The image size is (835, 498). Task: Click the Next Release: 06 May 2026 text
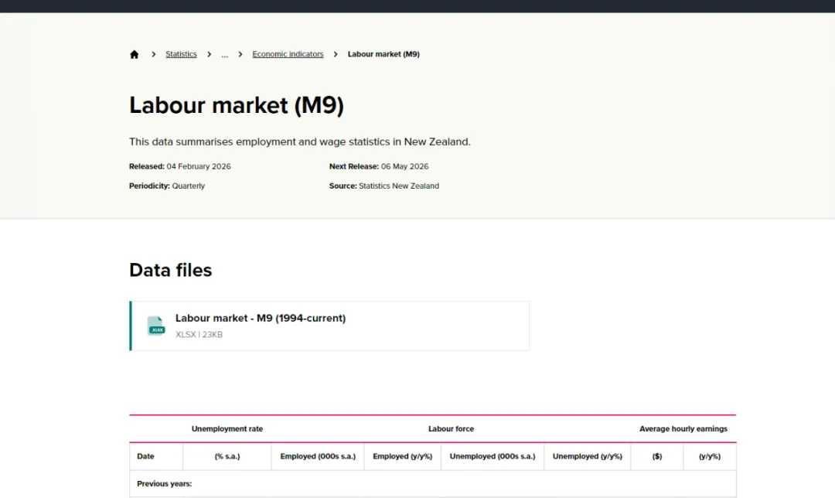coord(379,166)
